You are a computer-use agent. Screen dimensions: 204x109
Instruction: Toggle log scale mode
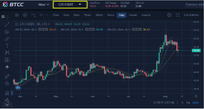[188, 103]
